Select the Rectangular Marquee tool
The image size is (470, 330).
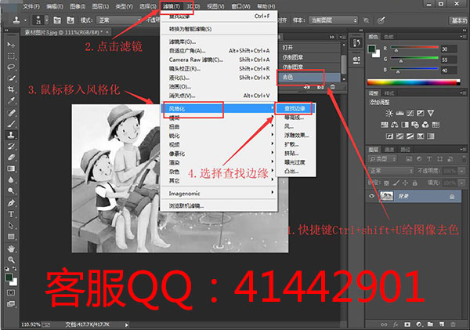click(11, 56)
